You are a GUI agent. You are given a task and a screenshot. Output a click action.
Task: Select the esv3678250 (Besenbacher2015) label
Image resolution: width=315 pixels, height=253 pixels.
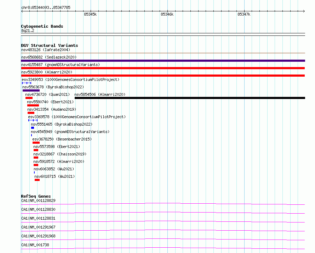click(62, 139)
